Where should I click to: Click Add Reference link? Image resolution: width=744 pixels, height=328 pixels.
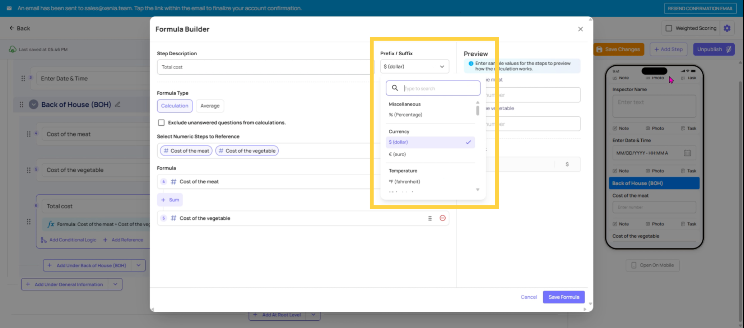123,240
